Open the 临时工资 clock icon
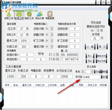This screenshot has height=110, width=112. pos(29,14)
